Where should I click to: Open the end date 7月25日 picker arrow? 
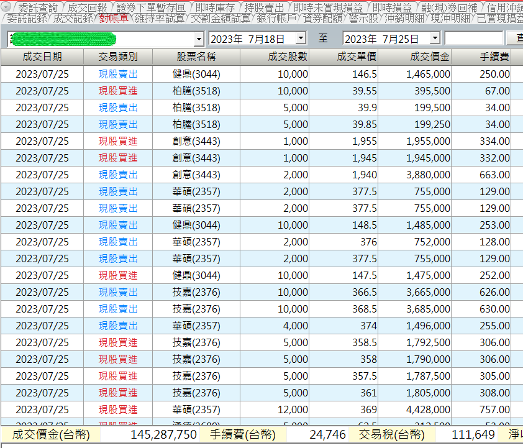point(434,39)
